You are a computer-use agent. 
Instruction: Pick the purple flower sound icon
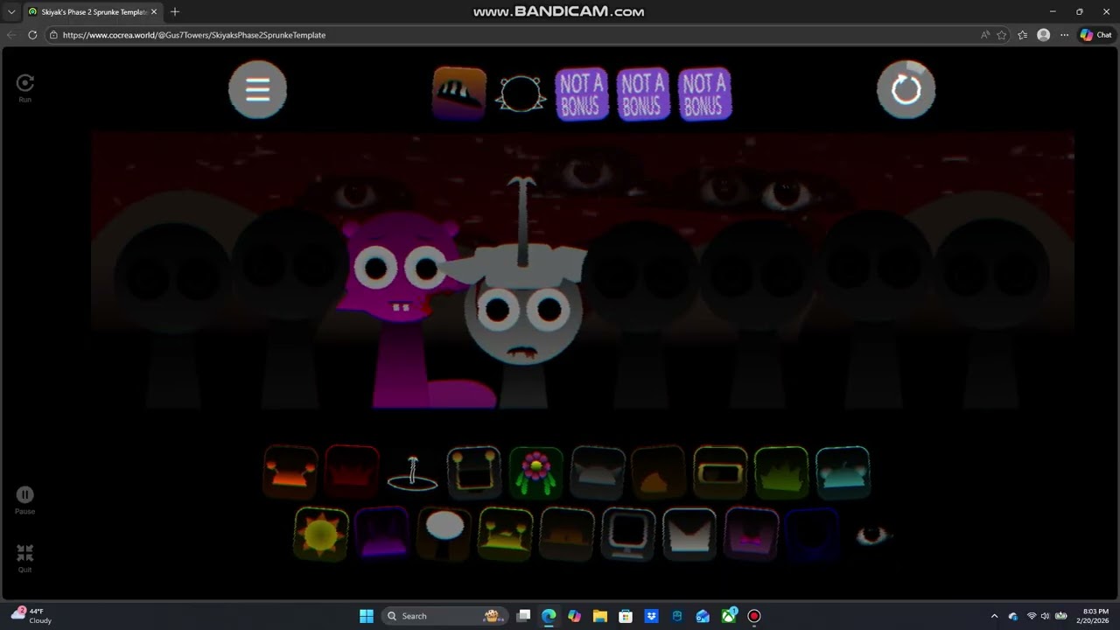click(535, 472)
